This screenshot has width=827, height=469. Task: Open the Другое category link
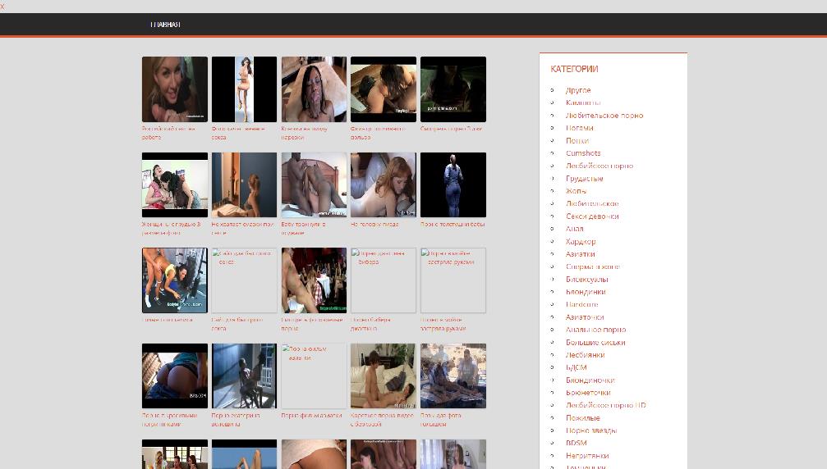pyautogui.click(x=578, y=90)
